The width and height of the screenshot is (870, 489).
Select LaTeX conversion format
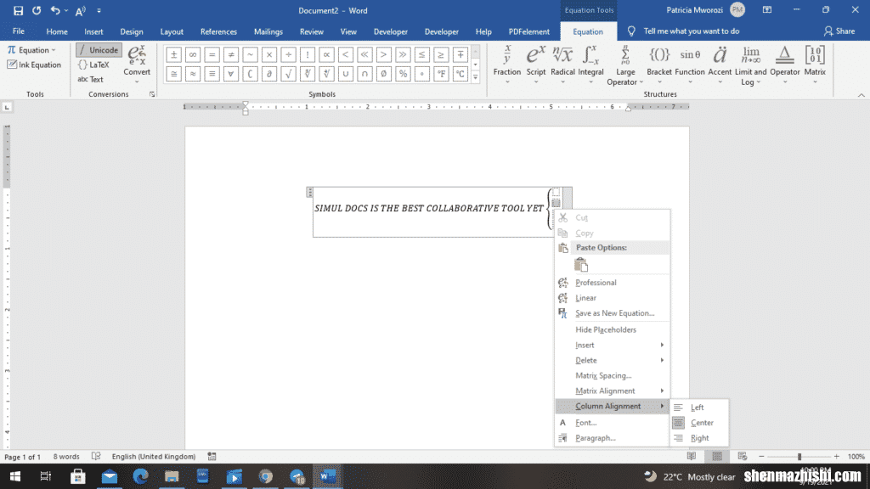click(x=93, y=65)
